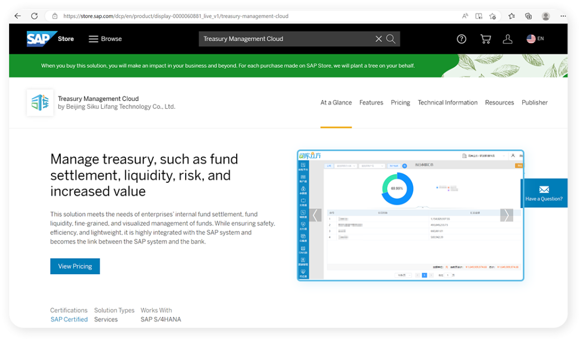Activate the Read Aloud icon in the address bar
This screenshot has height=341, width=581.
[465, 16]
